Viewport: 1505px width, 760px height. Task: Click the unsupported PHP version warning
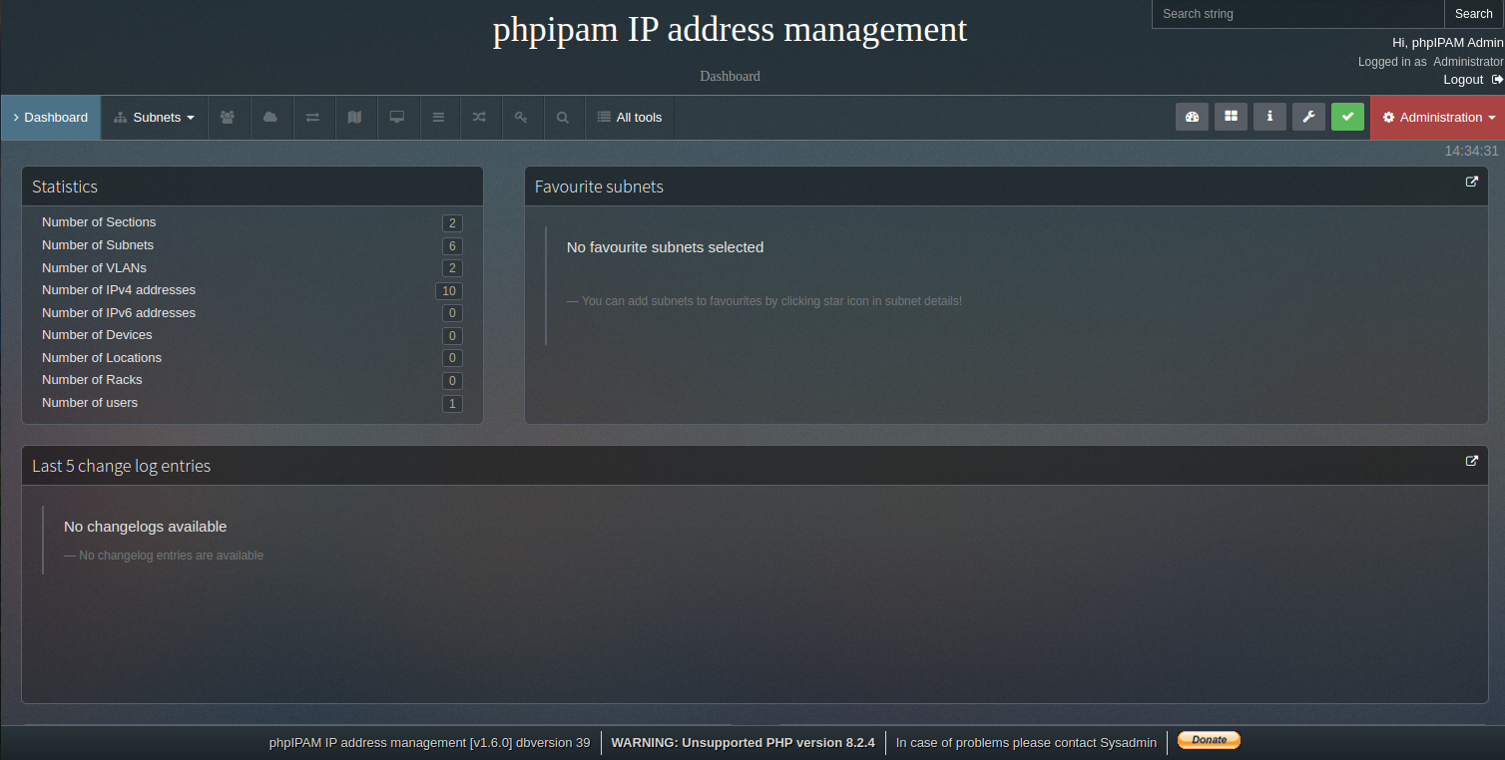click(743, 743)
